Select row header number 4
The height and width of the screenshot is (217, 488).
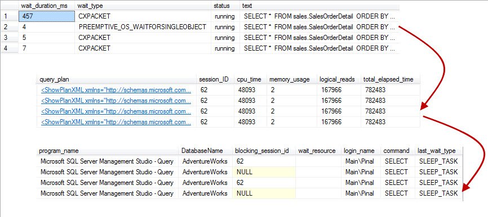point(10,48)
